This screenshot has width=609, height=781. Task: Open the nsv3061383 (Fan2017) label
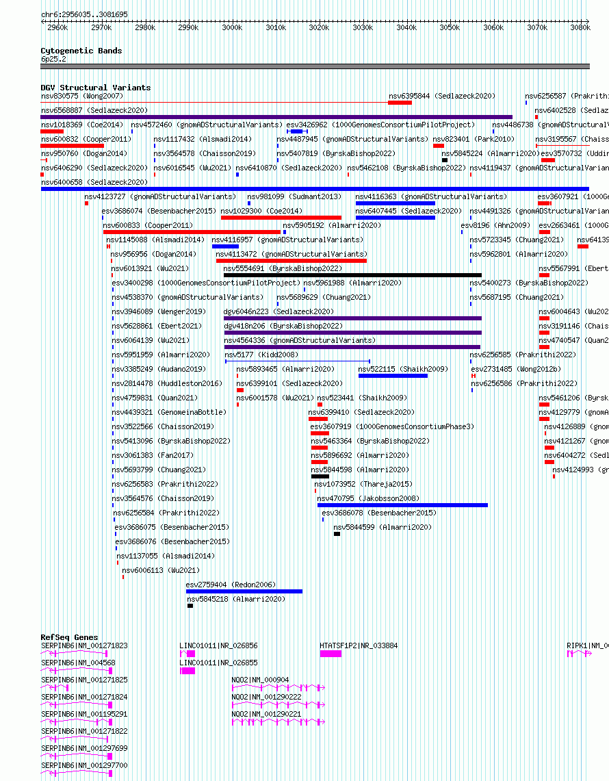pos(153,454)
